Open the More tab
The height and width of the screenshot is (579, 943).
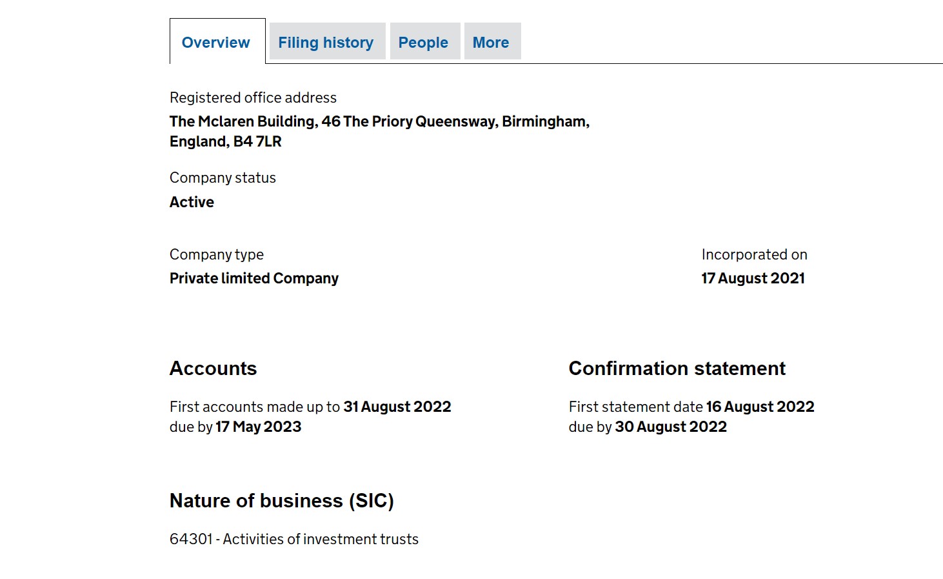point(491,43)
